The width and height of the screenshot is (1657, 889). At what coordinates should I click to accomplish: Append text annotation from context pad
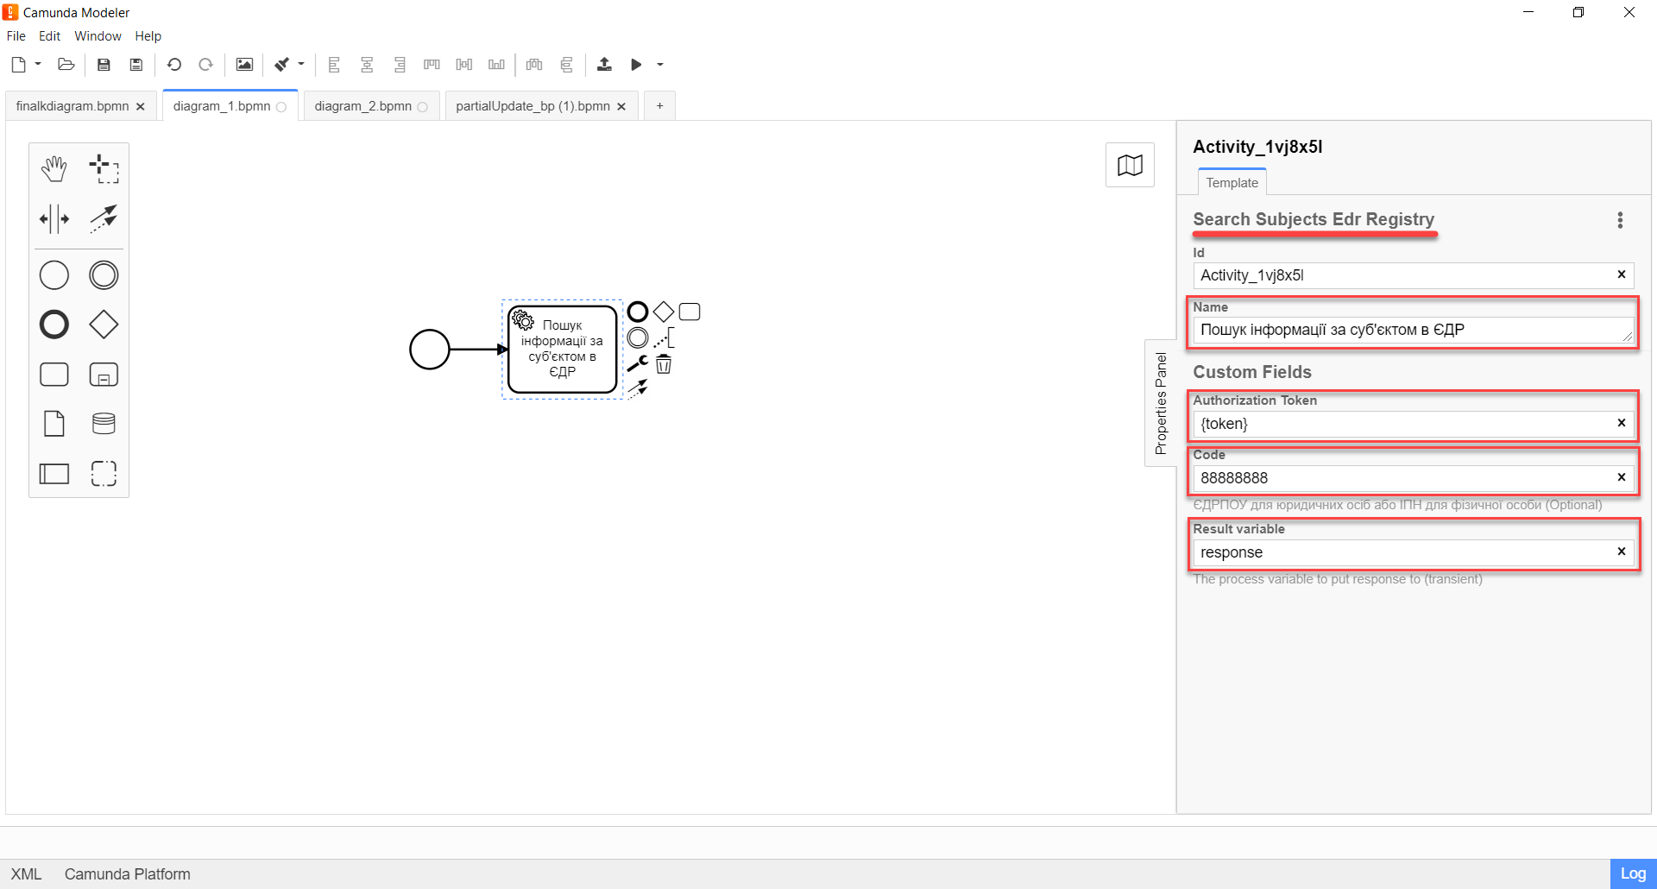[664, 337]
